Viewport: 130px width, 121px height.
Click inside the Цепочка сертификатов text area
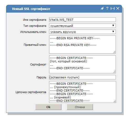[82, 92]
